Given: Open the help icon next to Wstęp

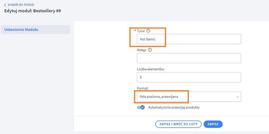Looking at the screenshot, I should pos(150,50).
